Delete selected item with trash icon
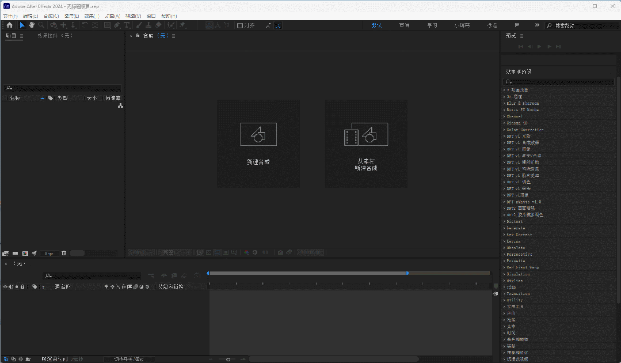The height and width of the screenshot is (363, 621). click(64, 253)
